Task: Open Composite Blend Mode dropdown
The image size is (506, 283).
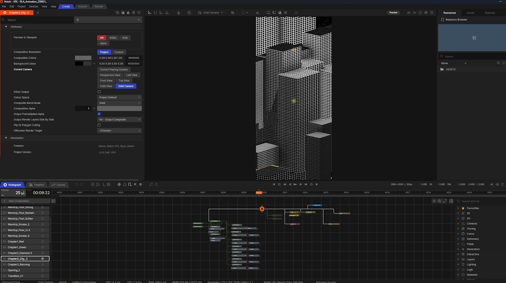Action: tap(119, 103)
